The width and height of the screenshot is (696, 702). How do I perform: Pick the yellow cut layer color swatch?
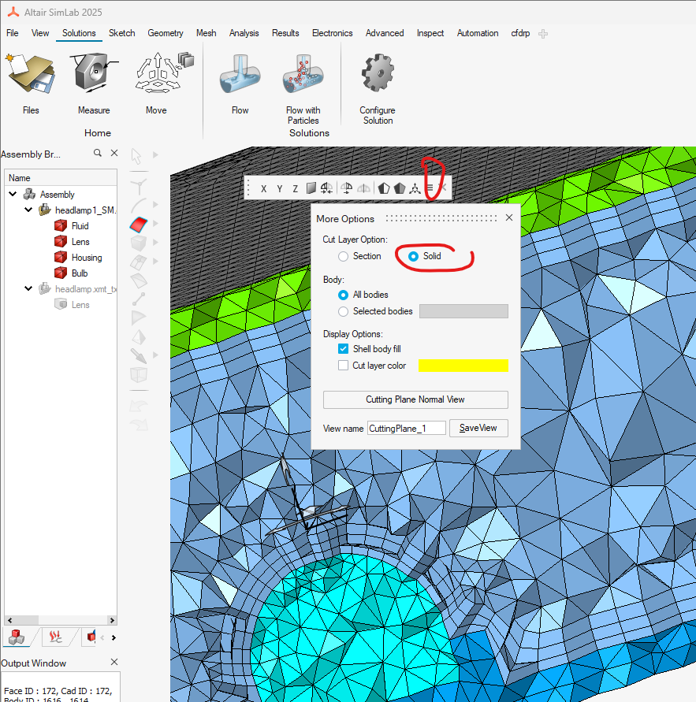pyautogui.click(x=463, y=366)
